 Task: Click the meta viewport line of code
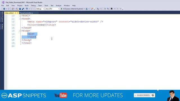coord(65,22)
